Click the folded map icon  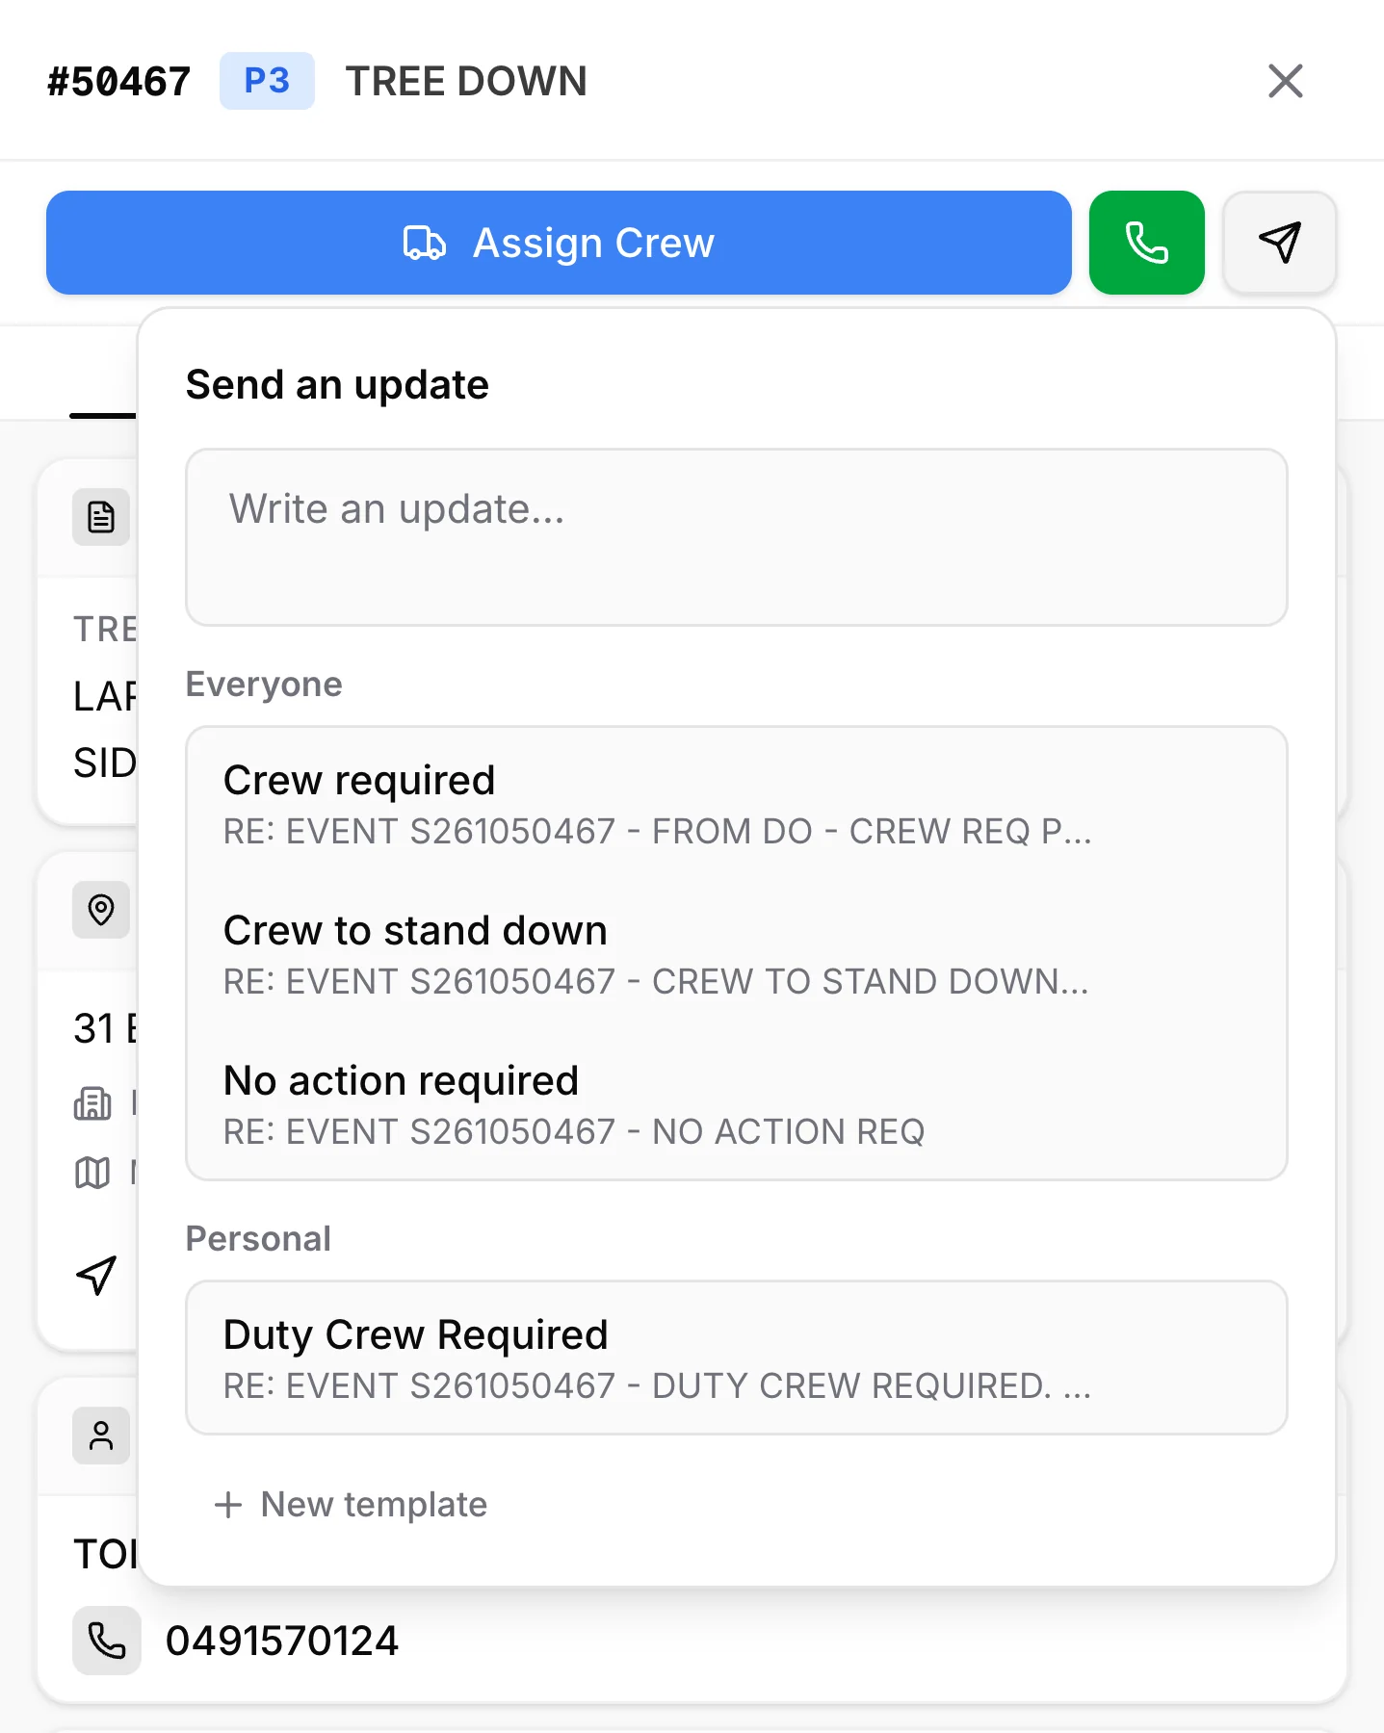click(92, 1173)
